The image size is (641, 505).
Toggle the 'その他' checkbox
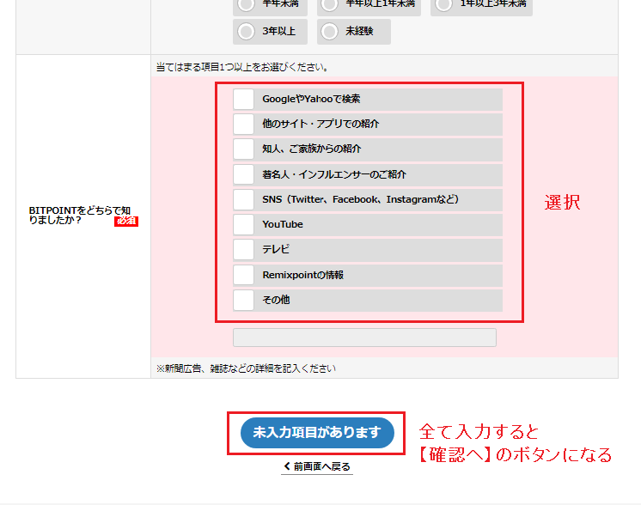(244, 300)
